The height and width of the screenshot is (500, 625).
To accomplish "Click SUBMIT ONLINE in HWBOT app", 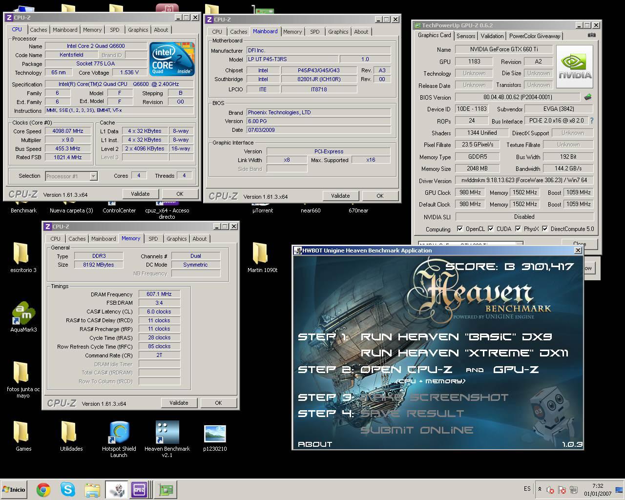I will click(417, 430).
